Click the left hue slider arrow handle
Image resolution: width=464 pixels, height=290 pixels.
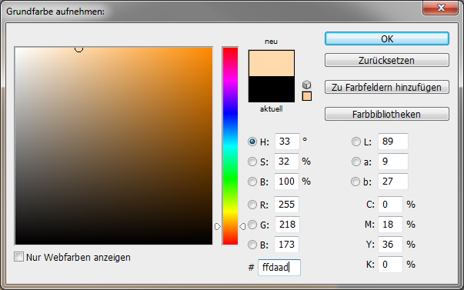[218, 227]
